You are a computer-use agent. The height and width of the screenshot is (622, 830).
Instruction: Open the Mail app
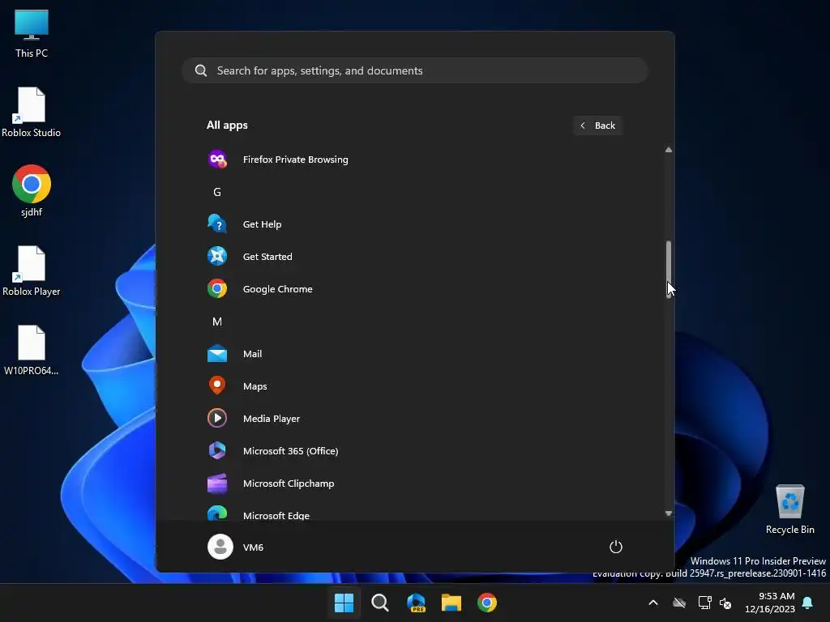[x=414, y=354]
